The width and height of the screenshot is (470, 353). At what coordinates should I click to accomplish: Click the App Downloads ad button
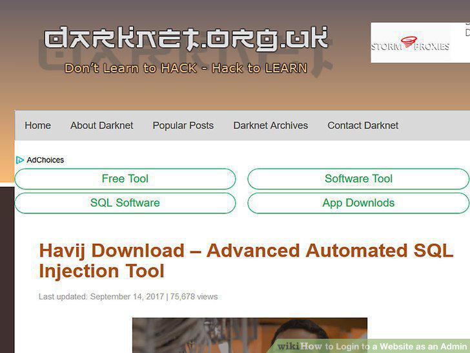point(358,203)
